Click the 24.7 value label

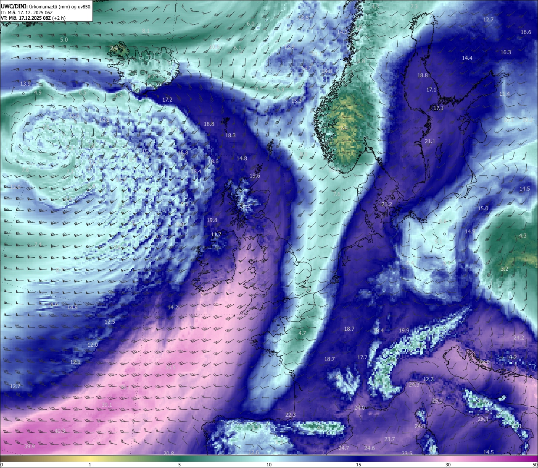tap(344, 448)
